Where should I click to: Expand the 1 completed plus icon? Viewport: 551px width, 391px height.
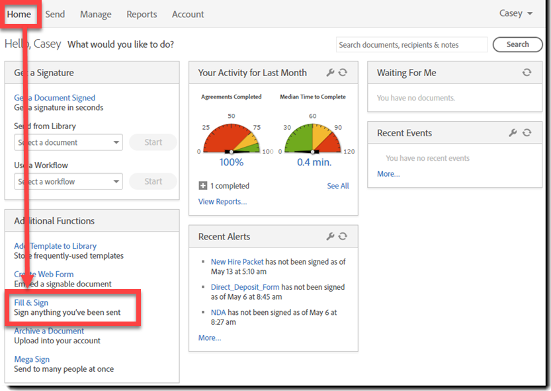203,186
